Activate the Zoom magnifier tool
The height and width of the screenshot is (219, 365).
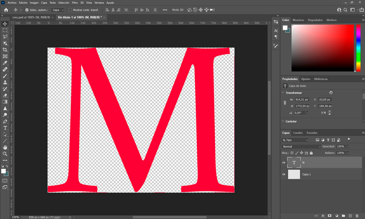(5, 154)
